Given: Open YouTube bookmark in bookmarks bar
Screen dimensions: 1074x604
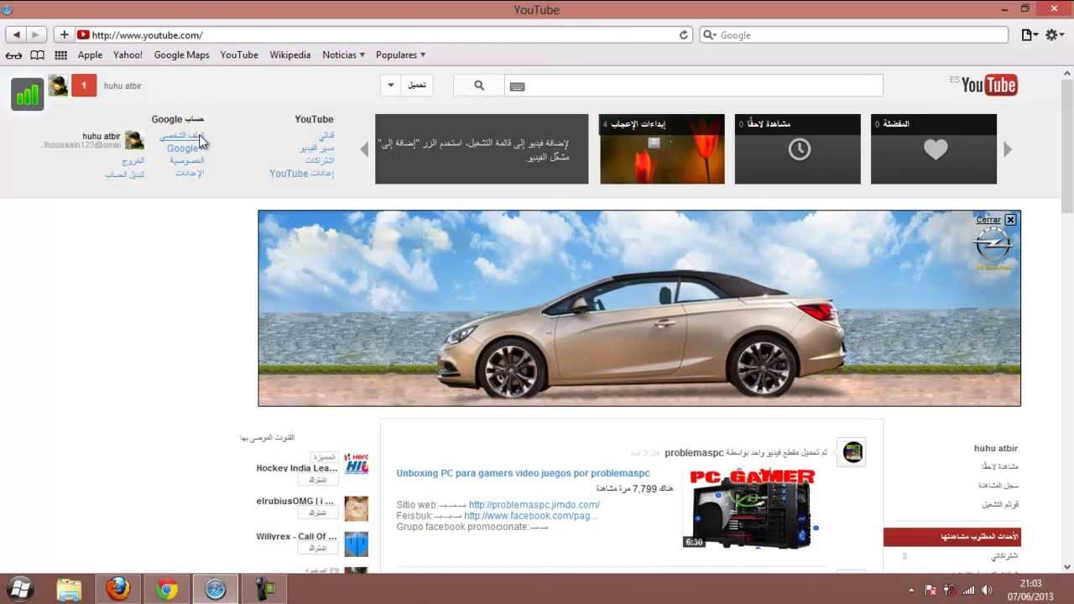Looking at the screenshot, I should tap(239, 55).
